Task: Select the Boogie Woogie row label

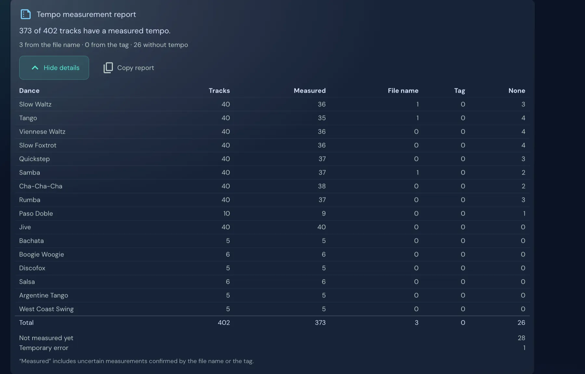Action: pyautogui.click(x=42, y=254)
